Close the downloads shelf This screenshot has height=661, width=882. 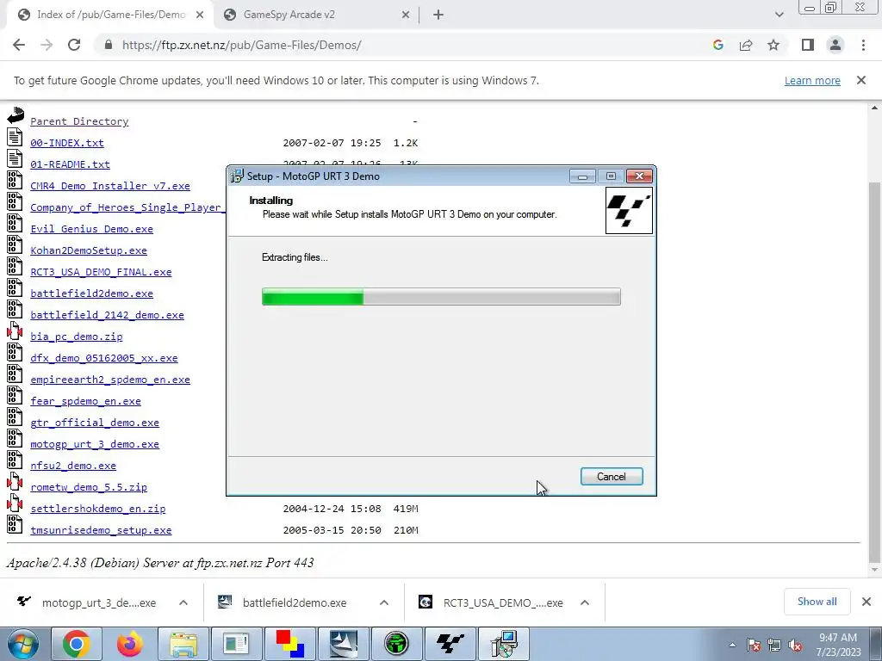tap(866, 602)
